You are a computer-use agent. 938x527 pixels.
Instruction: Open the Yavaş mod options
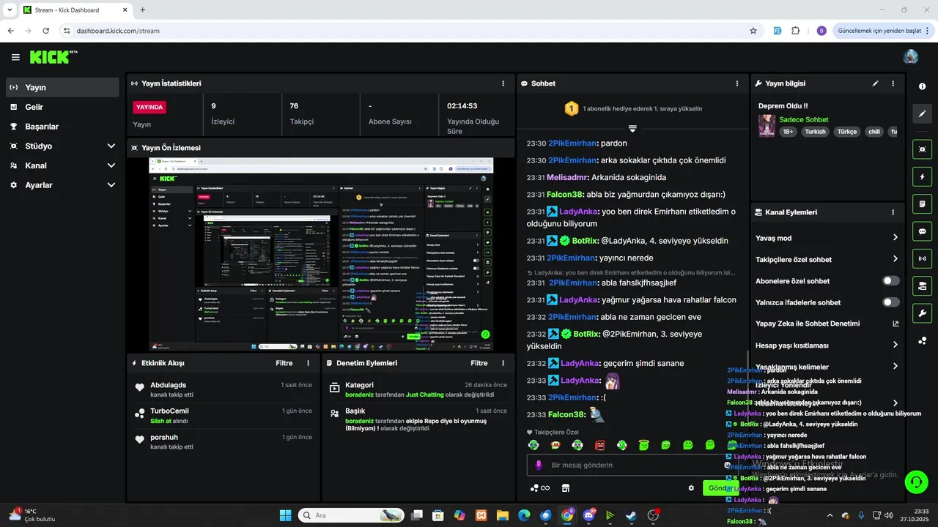[x=827, y=238]
